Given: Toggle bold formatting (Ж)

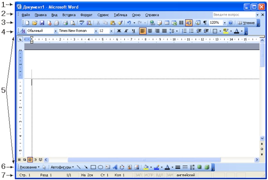Looking at the screenshot, I should click(x=119, y=31).
